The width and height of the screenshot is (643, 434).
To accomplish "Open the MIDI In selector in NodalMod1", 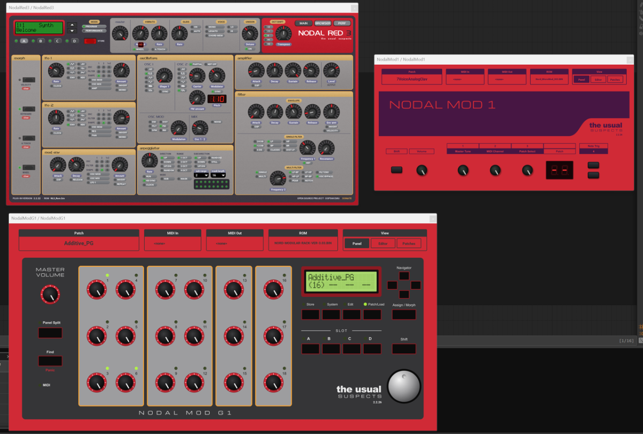I will coord(465,79).
